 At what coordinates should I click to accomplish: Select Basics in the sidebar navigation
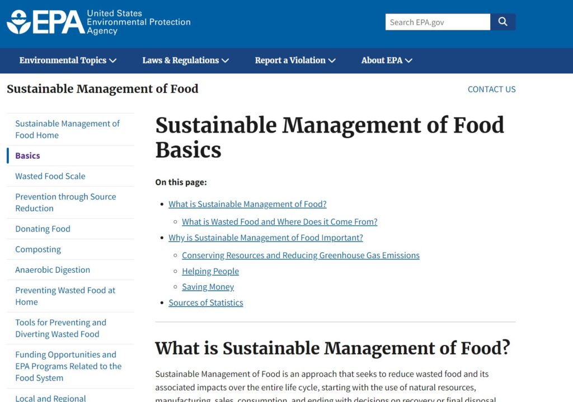point(27,156)
